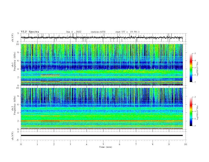Click the time axis tick label '10'
Image resolution: width=209 pixels, height=162 pixels.
point(186,144)
